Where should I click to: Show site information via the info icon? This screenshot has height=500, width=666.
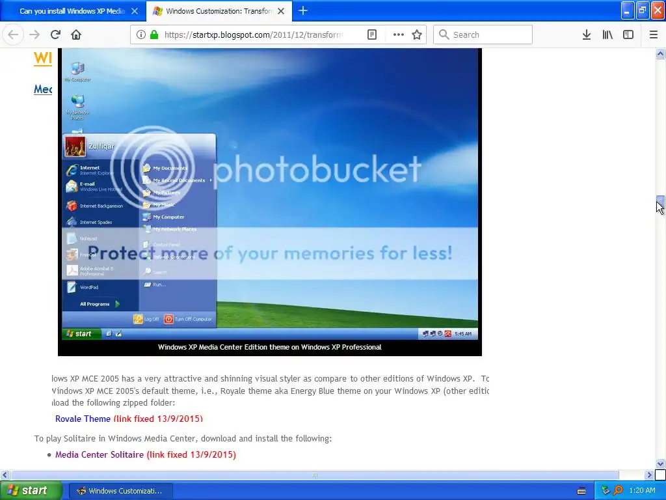141,35
